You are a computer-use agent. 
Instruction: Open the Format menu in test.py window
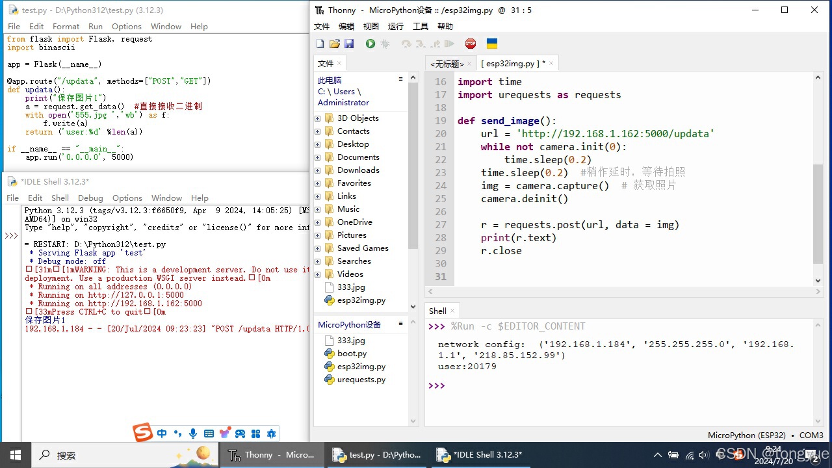[66, 27]
